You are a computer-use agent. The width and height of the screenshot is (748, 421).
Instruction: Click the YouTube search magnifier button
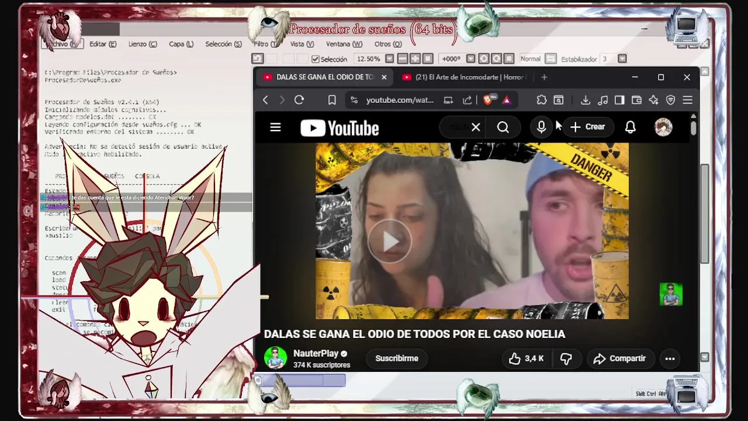point(503,127)
